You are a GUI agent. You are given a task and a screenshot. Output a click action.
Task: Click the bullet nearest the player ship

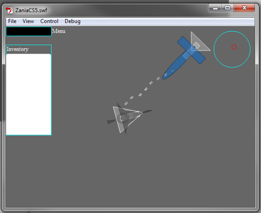(x=126, y=103)
